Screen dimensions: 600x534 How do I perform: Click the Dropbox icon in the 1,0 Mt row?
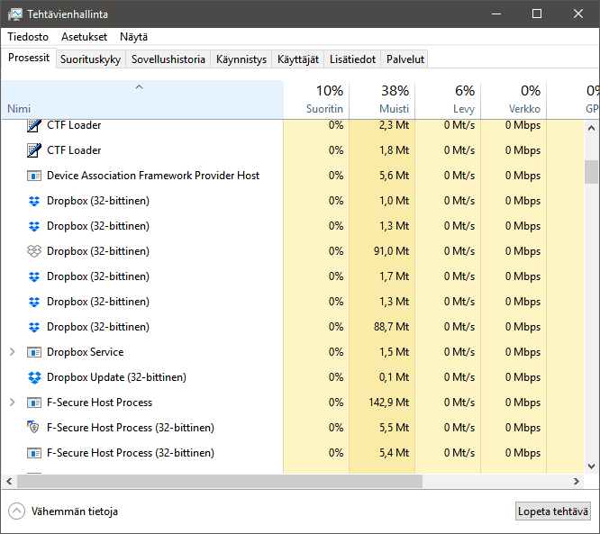(x=34, y=201)
